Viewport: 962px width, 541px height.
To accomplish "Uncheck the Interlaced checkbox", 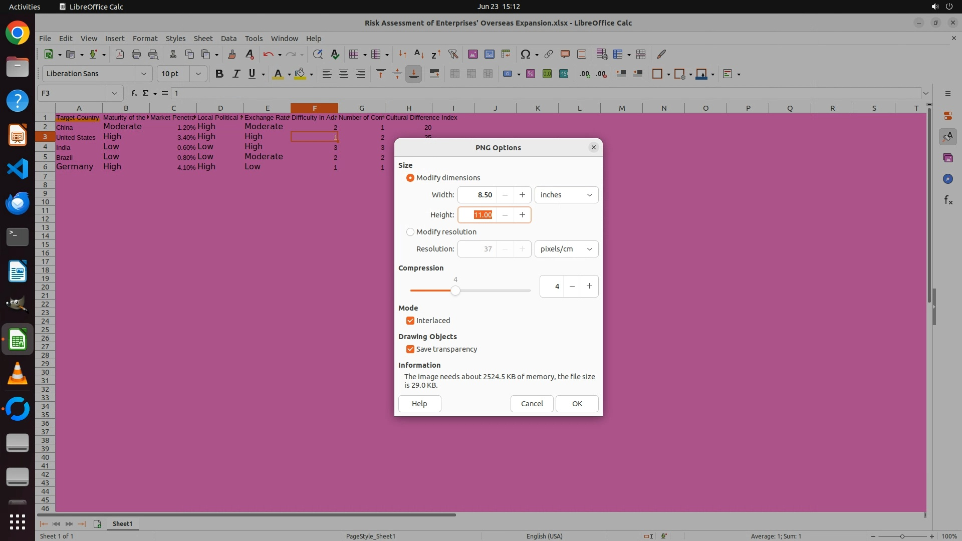I will (x=410, y=321).
